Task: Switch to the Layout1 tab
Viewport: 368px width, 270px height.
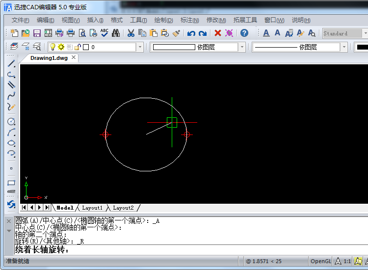Action: [92, 208]
